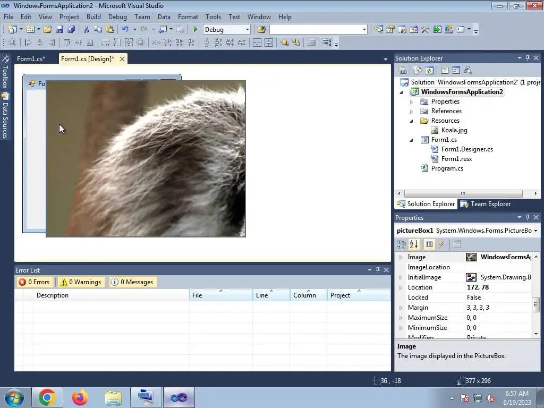Click the Align Tops layout icon
Screen dimensions: 544x408
click(67, 42)
